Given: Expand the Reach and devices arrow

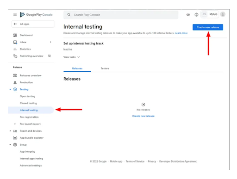Looking at the screenshot, I should tap(10, 131).
